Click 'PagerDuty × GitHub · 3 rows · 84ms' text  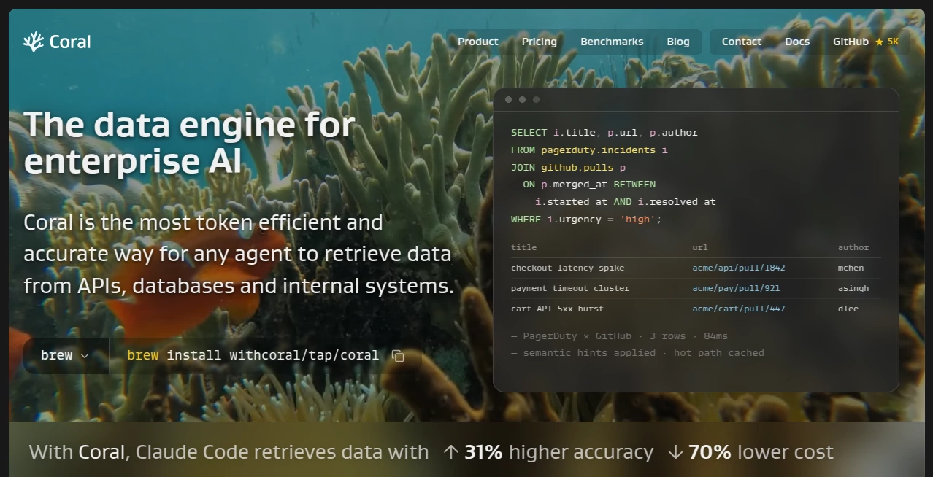[619, 336]
